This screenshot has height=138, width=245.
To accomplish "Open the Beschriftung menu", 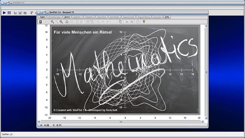I will pos(144,17).
